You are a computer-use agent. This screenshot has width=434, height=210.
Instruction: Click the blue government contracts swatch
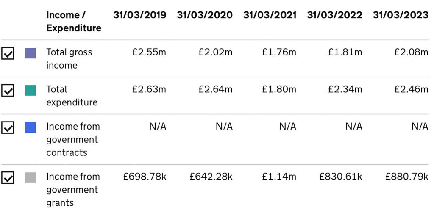pos(31,127)
